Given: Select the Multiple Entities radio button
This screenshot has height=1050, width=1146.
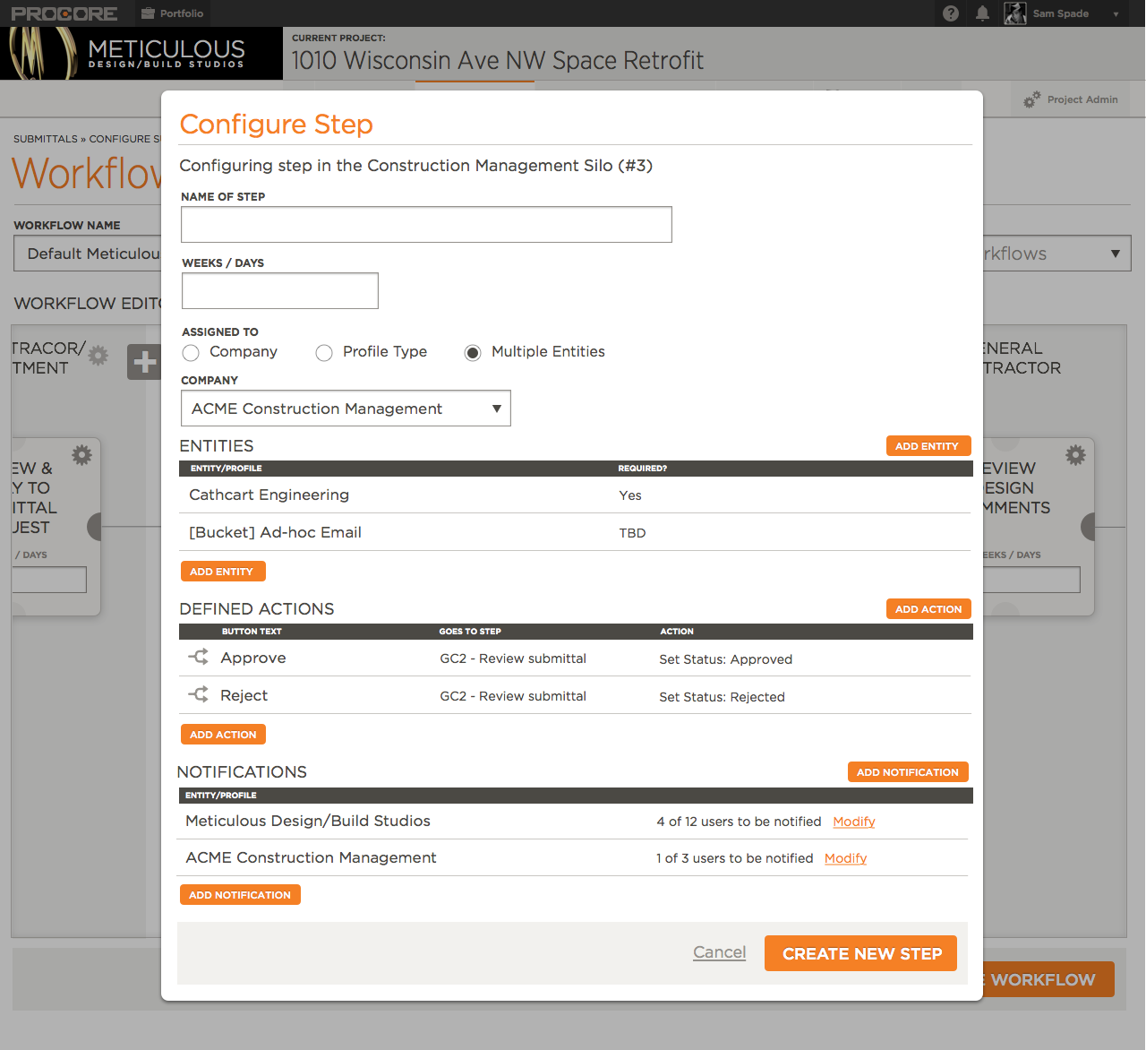Looking at the screenshot, I should coord(473,353).
